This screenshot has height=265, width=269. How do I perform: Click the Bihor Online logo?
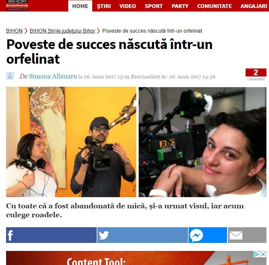(x=17, y=5)
